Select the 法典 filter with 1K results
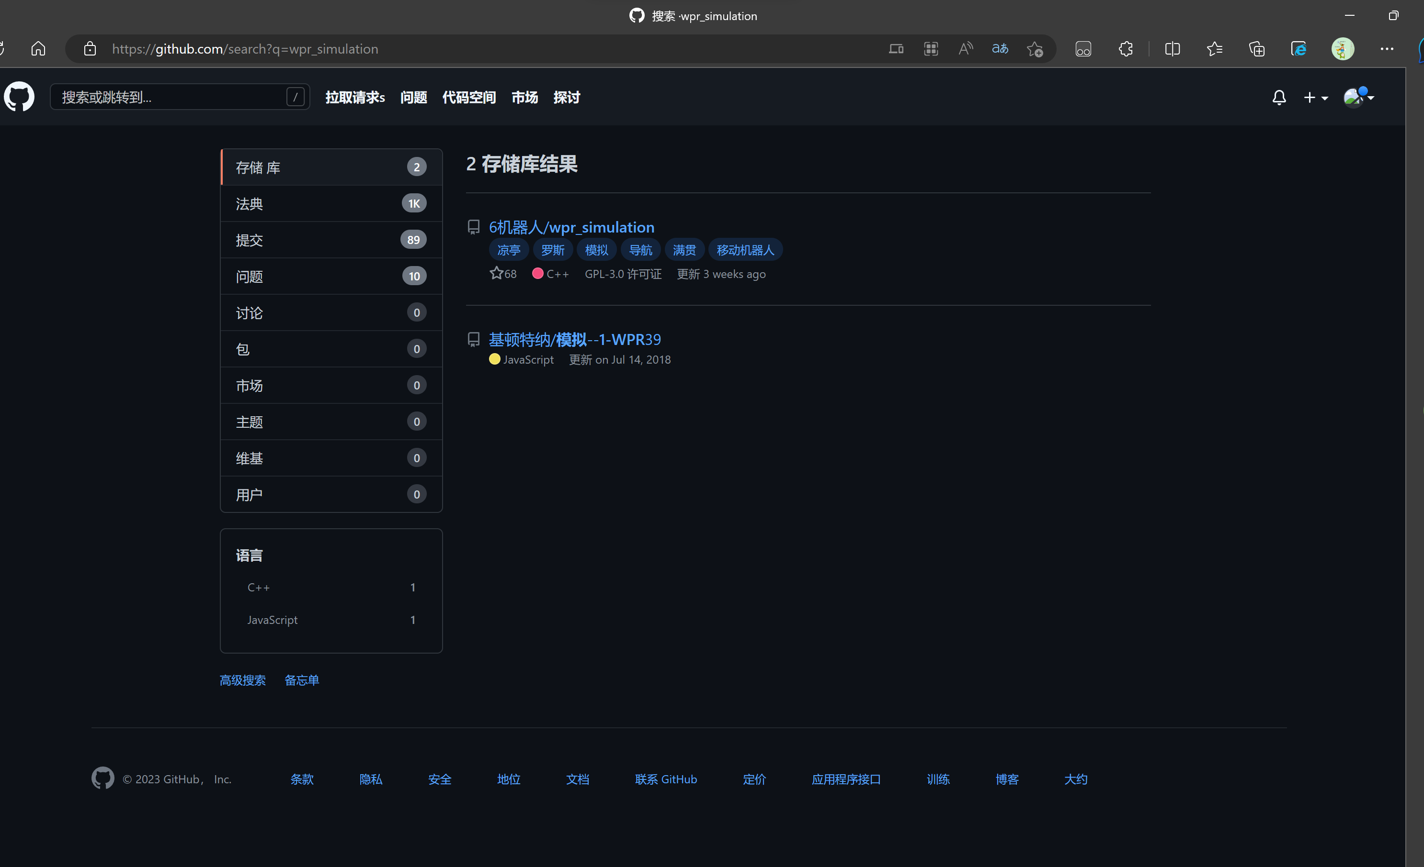 (x=331, y=203)
